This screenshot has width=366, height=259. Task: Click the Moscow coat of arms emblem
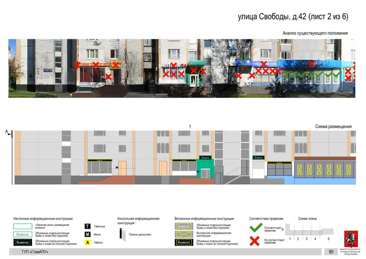(x=351, y=238)
